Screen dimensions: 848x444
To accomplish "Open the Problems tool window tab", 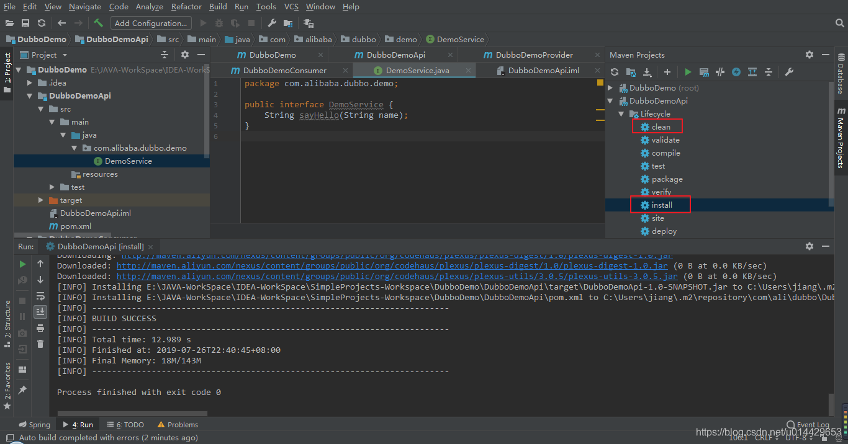I will point(178,425).
